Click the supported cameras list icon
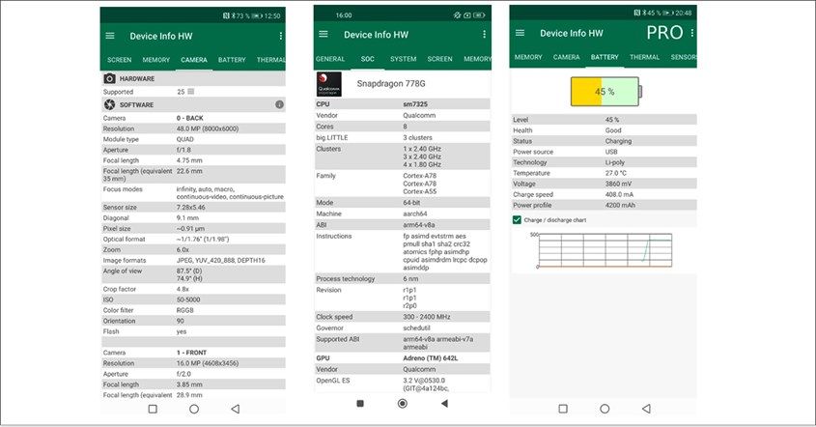 pos(191,92)
